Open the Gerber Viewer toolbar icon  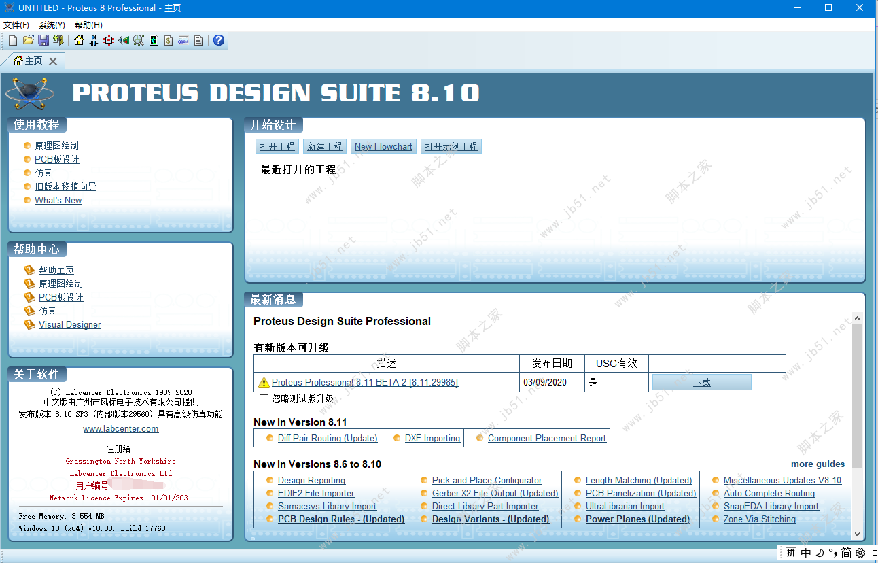(x=139, y=39)
